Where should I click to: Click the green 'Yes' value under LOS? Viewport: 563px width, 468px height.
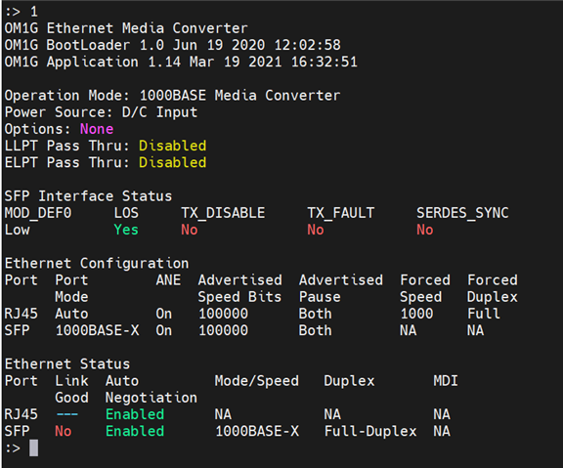pos(126,230)
